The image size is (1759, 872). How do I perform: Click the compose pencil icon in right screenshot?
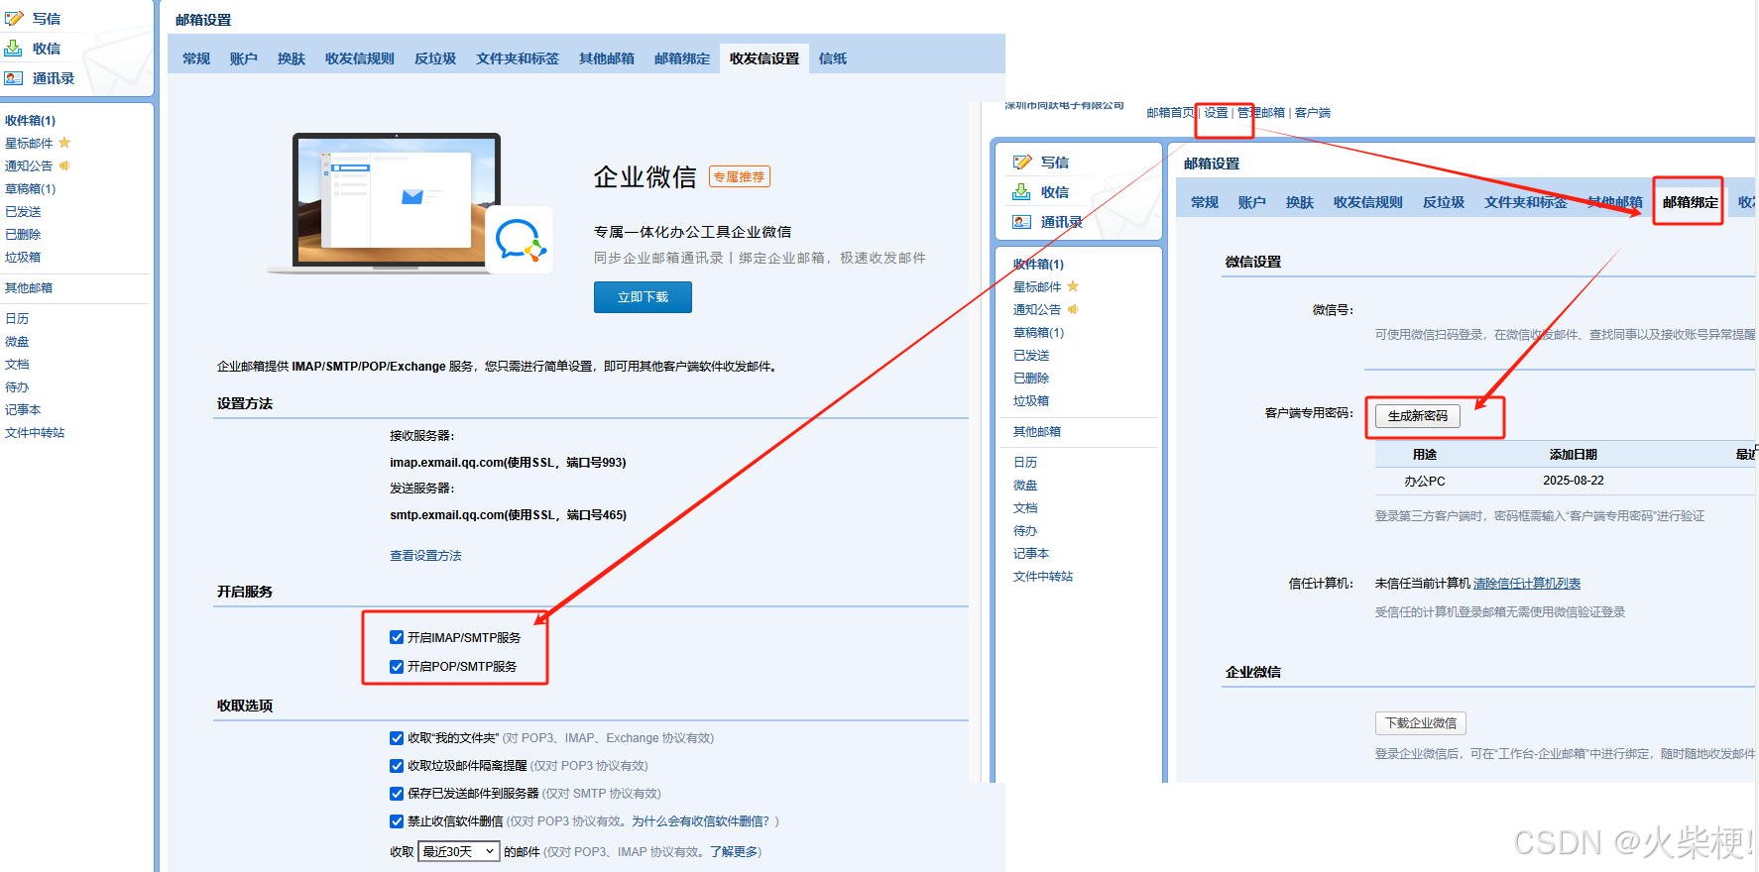[x=1022, y=163]
